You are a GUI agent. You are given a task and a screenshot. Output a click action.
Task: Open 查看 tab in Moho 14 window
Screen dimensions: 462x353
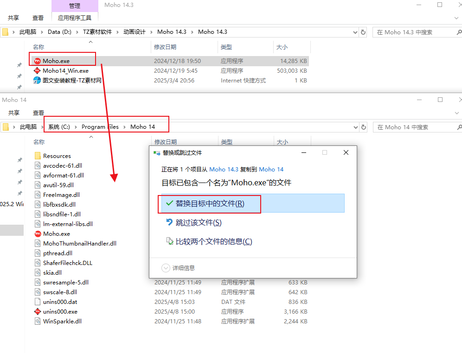click(x=38, y=113)
